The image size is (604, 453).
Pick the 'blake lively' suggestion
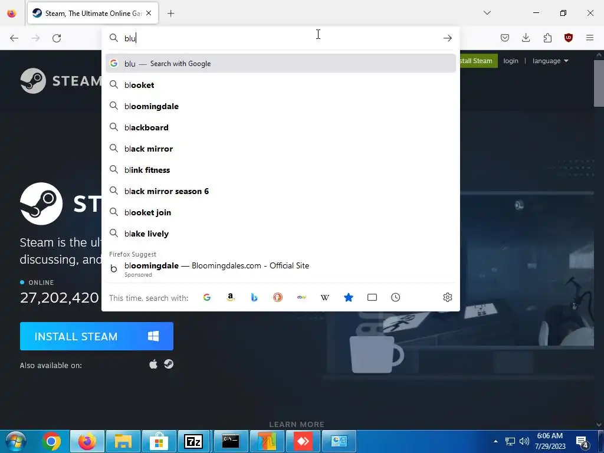[x=280, y=233]
